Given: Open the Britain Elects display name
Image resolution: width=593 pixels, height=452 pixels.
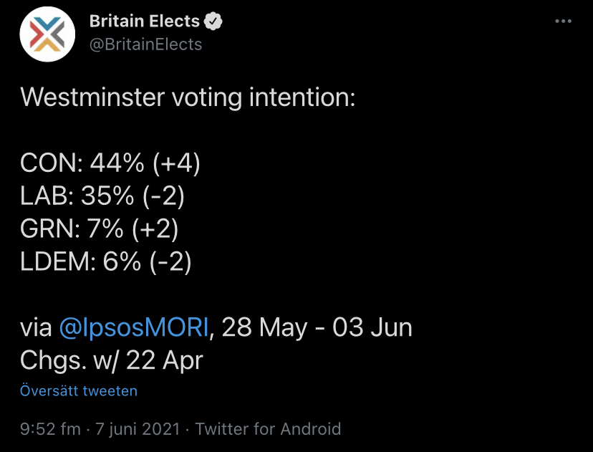Looking at the screenshot, I should click(145, 21).
